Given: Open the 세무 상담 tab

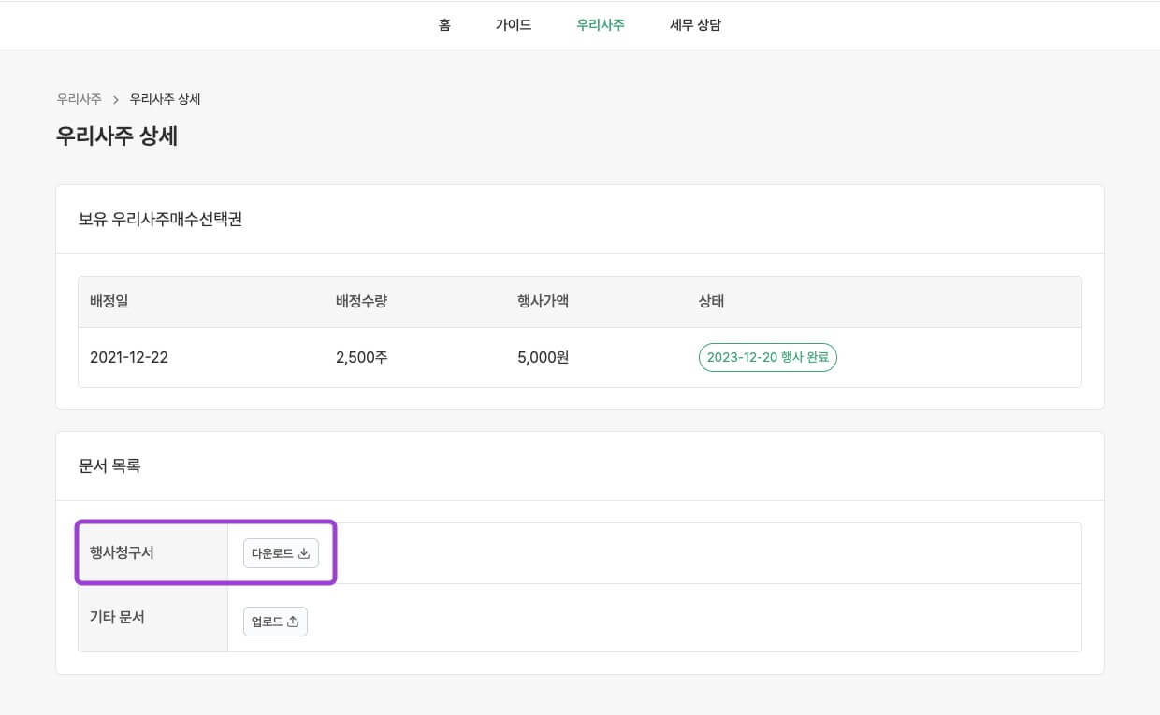Looking at the screenshot, I should click(695, 25).
